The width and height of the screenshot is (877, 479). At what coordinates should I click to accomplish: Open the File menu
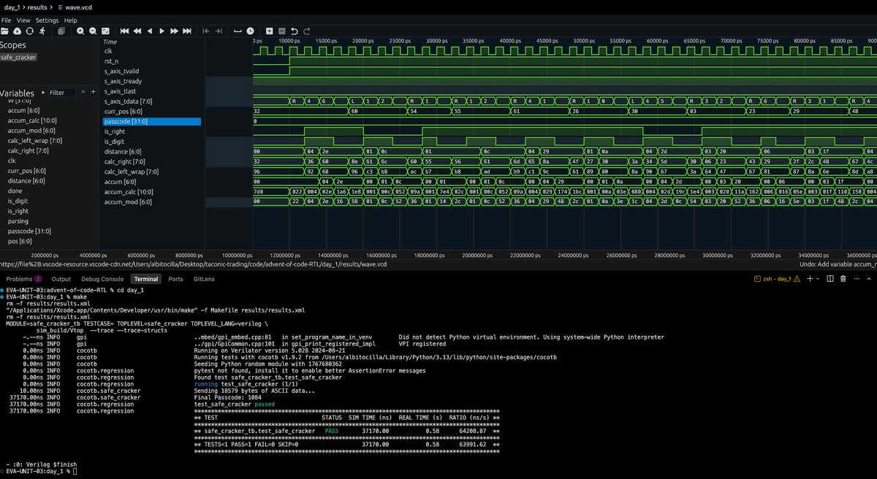6,20
